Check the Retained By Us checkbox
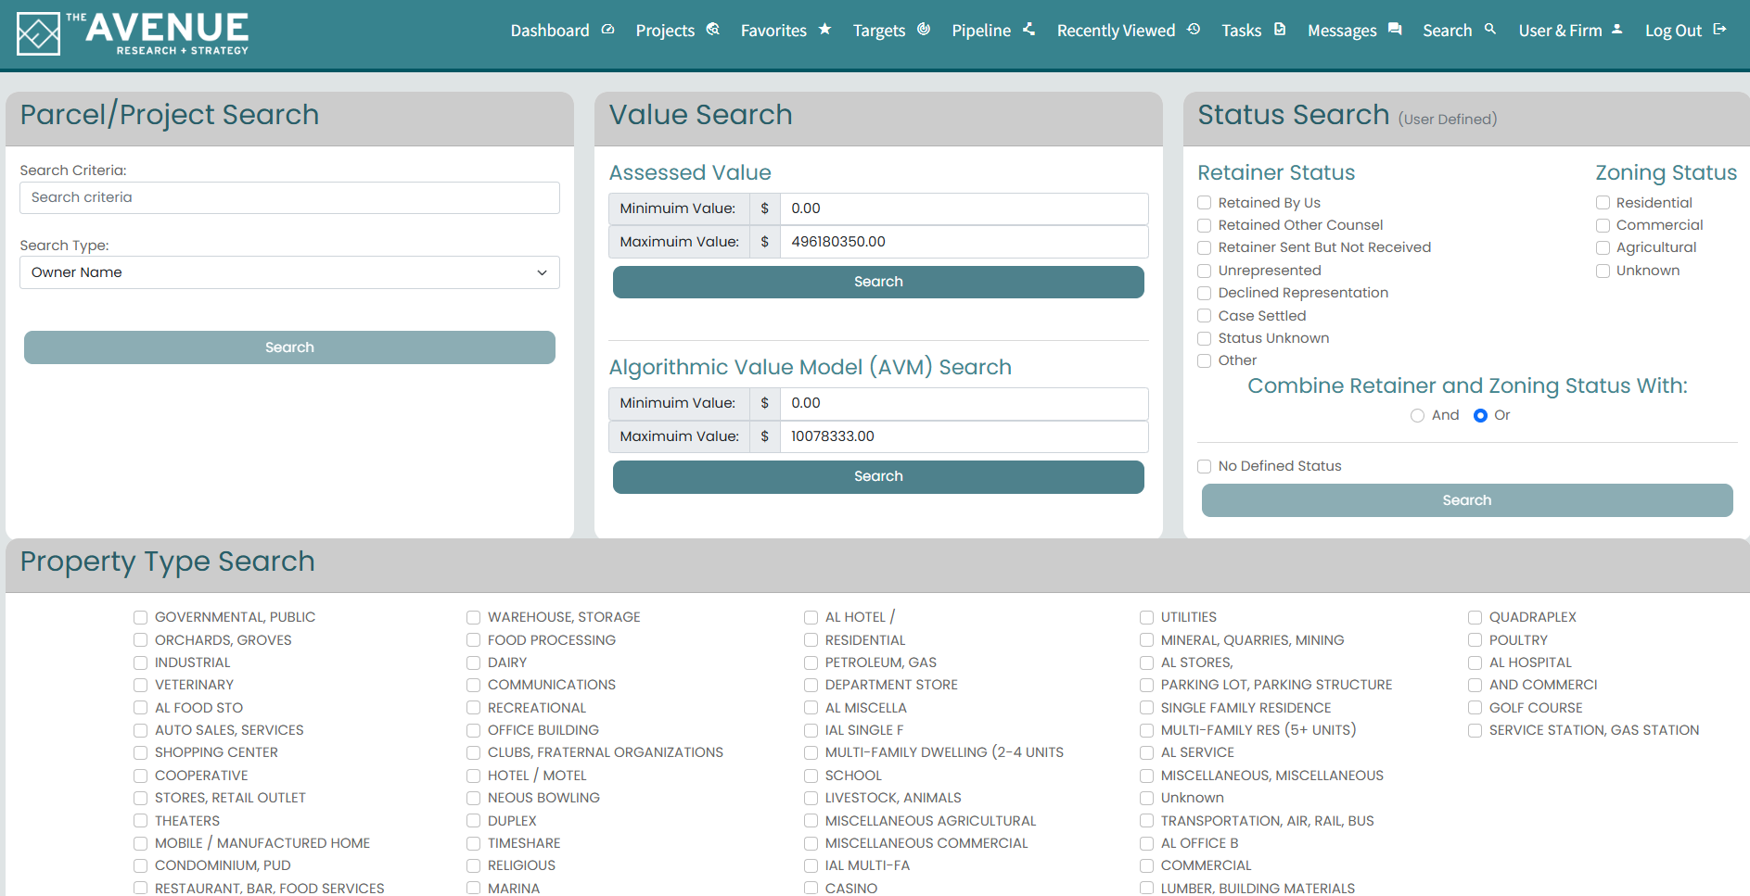Screen dimensions: 1750x896 tap(1204, 203)
